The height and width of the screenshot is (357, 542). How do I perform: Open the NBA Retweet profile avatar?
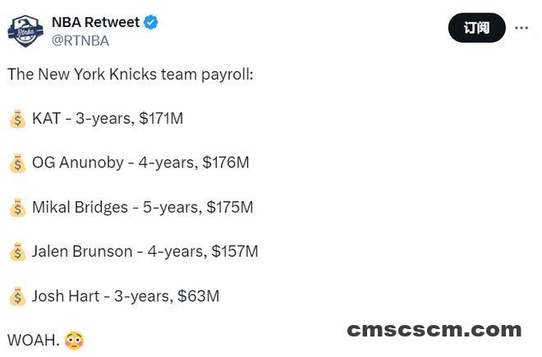coord(25,31)
